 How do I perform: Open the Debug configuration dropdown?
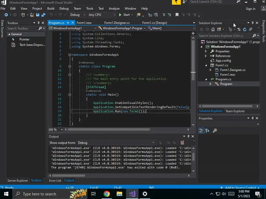pos(77,15)
